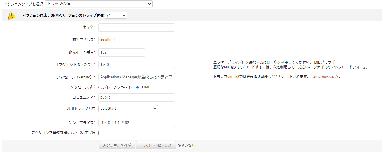Click the デフォルト値に戻す button
This screenshot has height=153, width=383.
pos(156,145)
